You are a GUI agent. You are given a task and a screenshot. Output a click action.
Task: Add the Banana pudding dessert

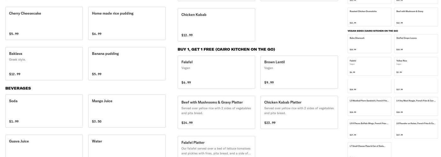(x=127, y=64)
